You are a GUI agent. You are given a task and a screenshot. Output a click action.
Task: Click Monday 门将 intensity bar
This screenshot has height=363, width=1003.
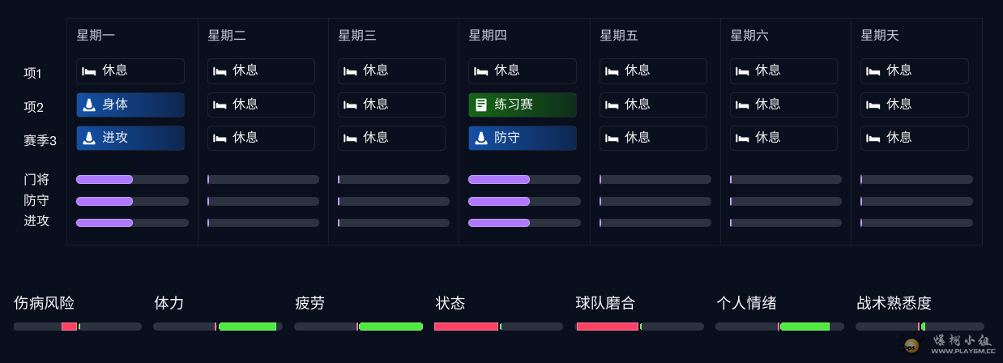(x=132, y=179)
